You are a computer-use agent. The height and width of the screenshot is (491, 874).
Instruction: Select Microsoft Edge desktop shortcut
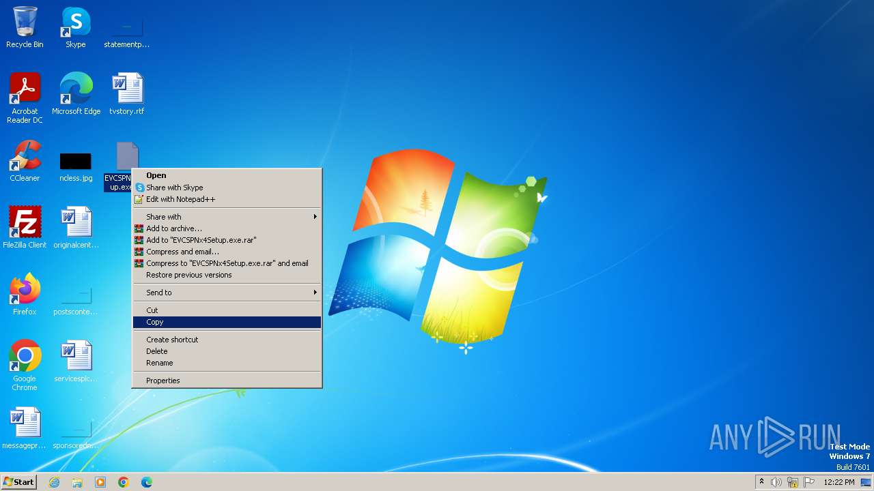click(76, 94)
